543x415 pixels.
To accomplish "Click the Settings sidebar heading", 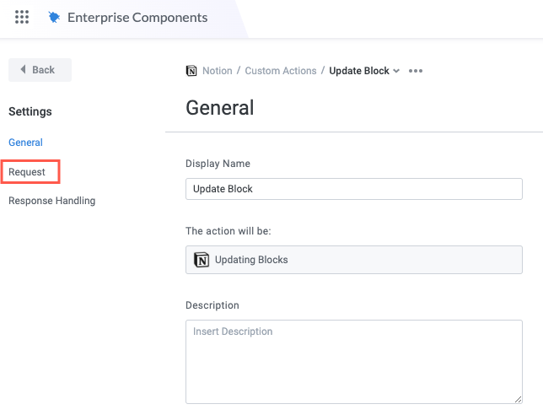I will [x=30, y=111].
